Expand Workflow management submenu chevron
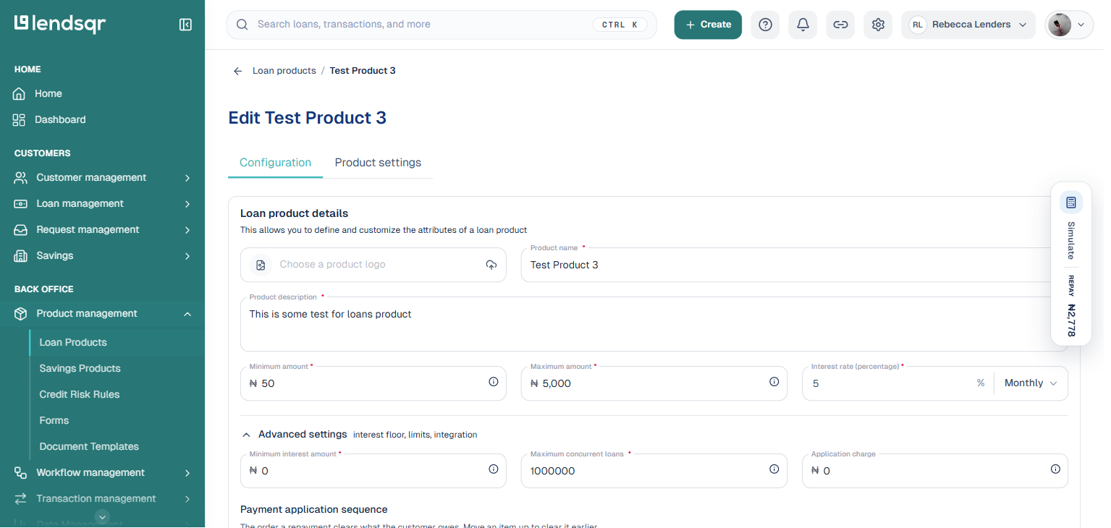The height and width of the screenshot is (528, 1111). pos(187,473)
